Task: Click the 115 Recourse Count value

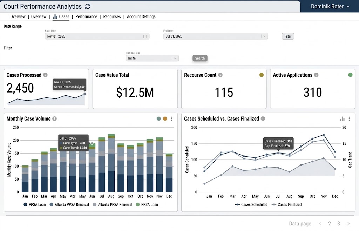Action: pyautogui.click(x=224, y=93)
